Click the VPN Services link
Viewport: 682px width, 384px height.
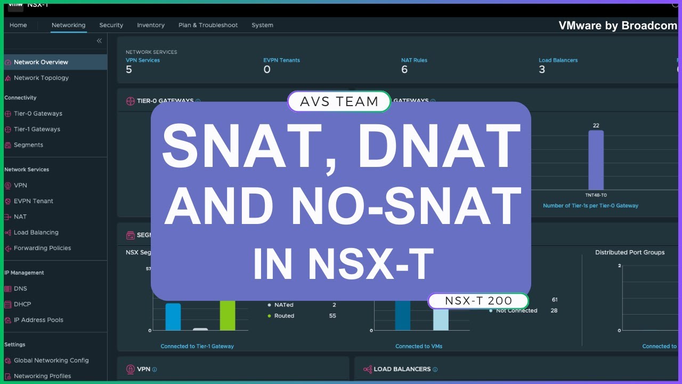[143, 60]
